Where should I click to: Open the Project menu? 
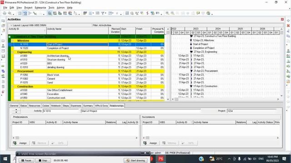28,8
